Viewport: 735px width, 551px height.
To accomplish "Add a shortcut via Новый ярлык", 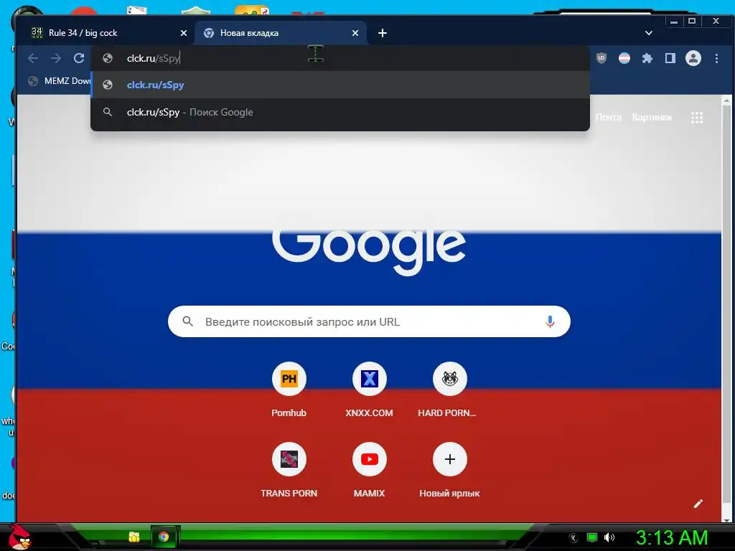I will (449, 469).
